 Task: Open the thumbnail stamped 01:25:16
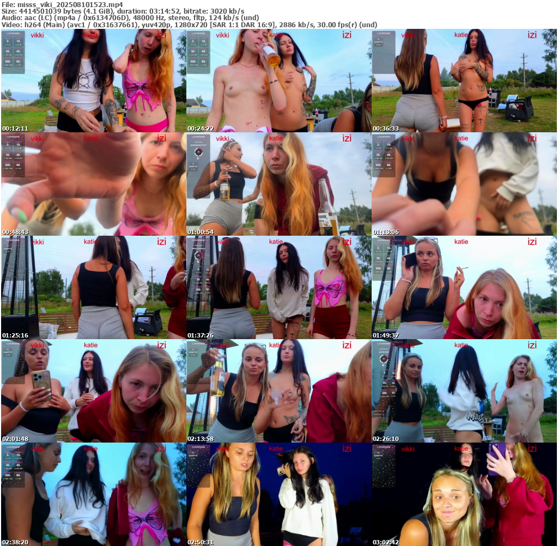(94, 287)
